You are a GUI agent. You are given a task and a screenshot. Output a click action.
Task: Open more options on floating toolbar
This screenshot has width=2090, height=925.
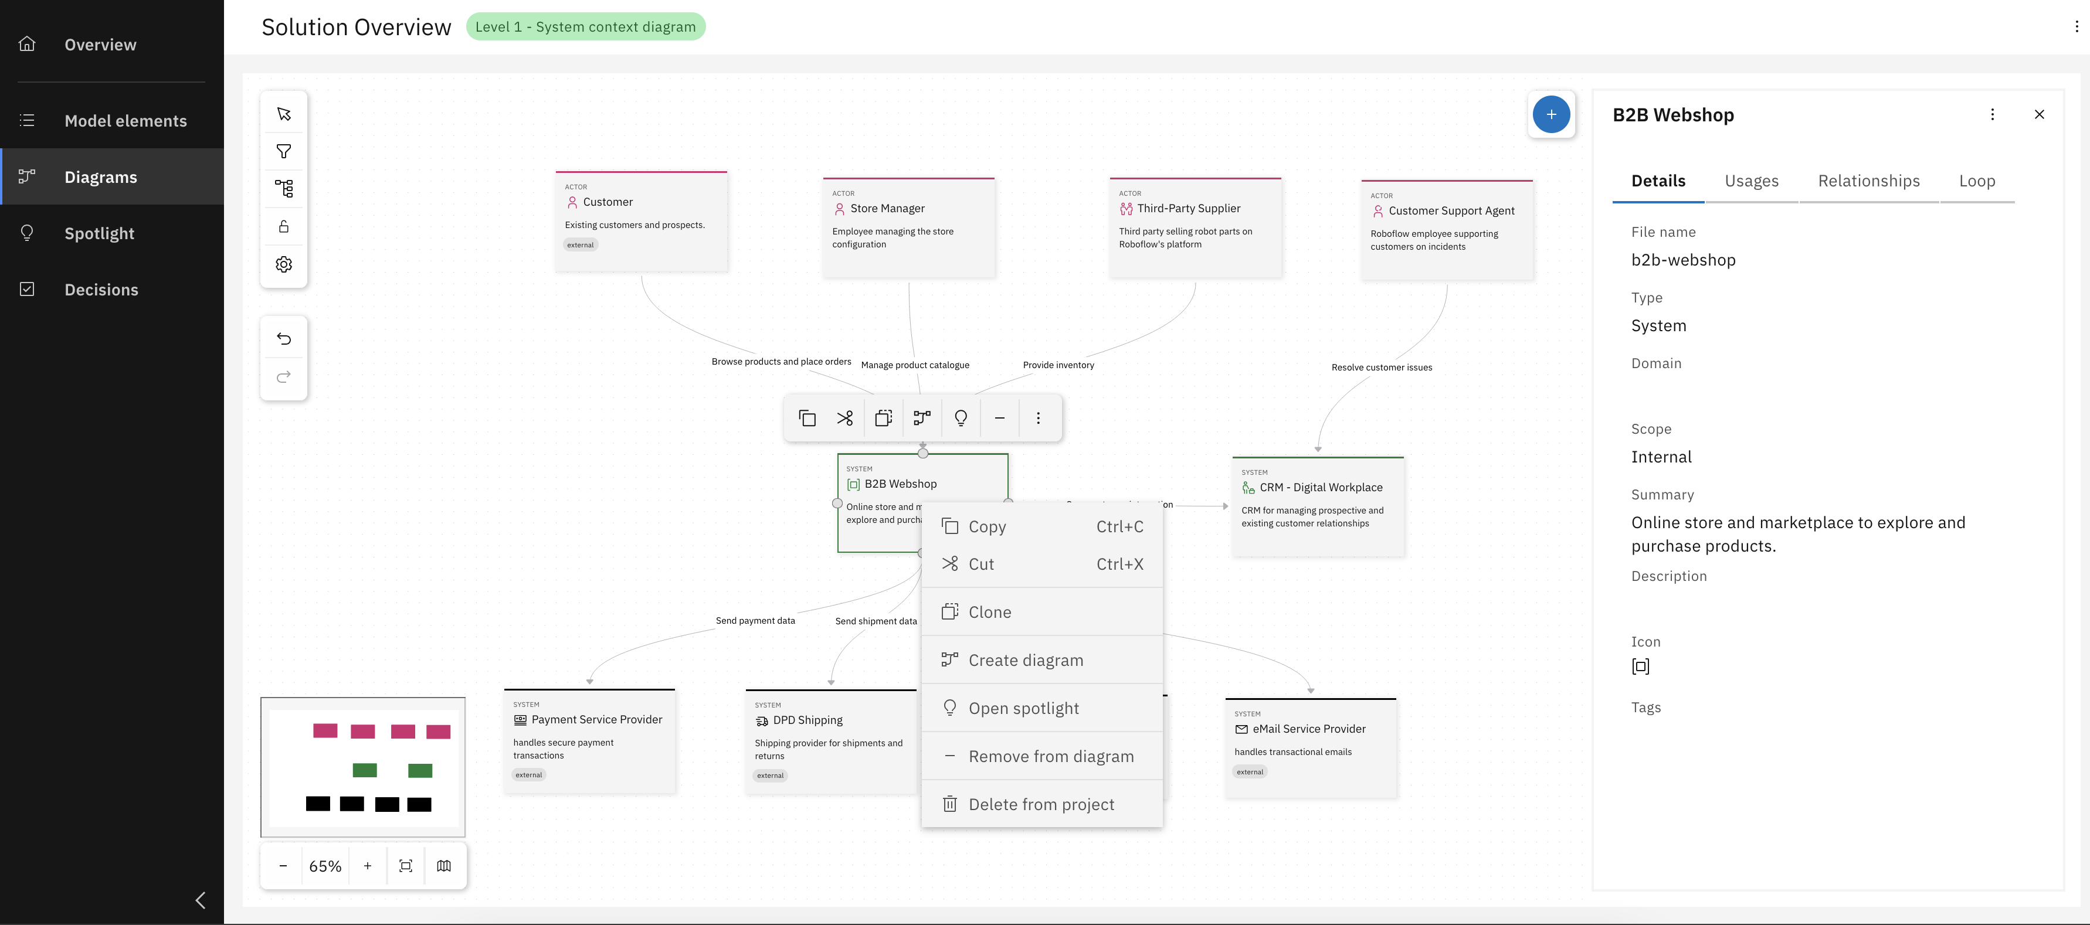coord(1039,417)
